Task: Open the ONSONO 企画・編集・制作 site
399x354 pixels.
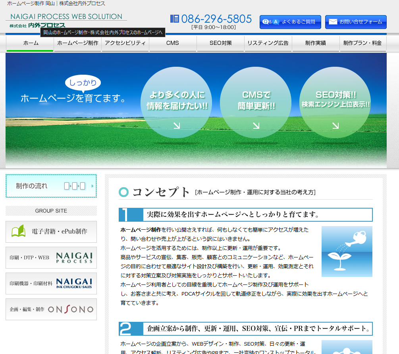Action: pyautogui.click(x=51, y=309)
